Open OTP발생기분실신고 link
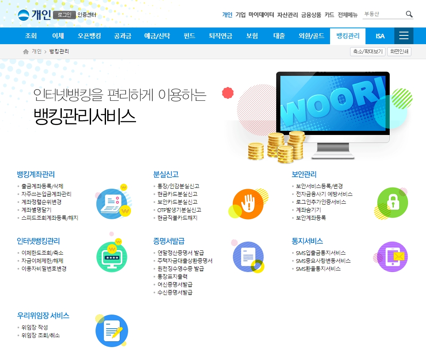The width and height of the screenshot is (426, 355). pos(179,210)
